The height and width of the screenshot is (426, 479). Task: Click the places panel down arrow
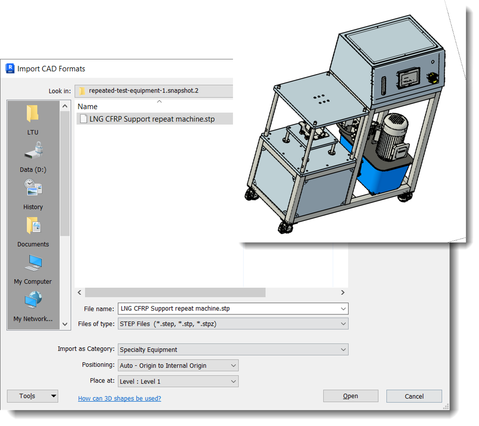pos(65,324)
